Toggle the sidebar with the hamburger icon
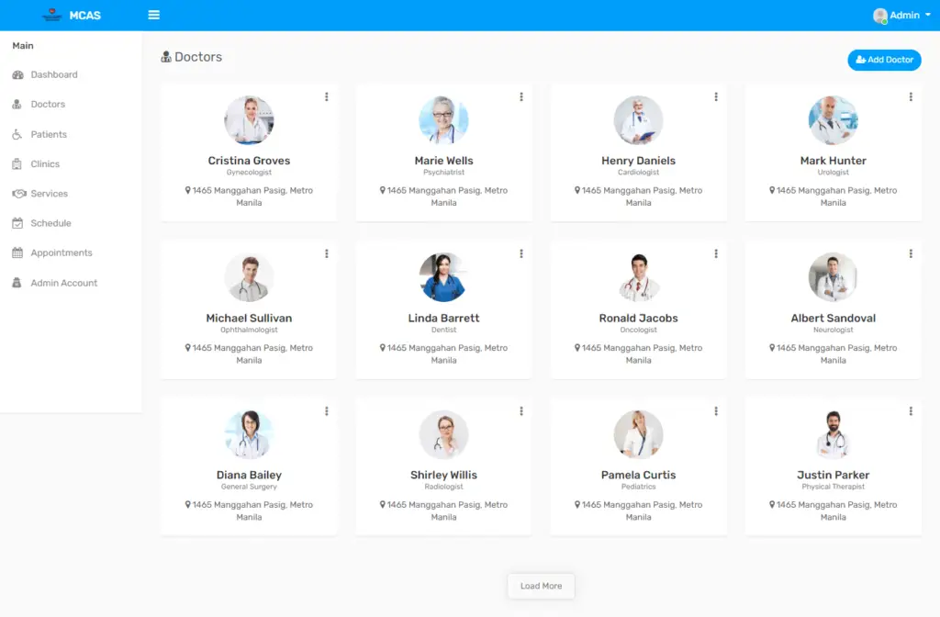940x617 pixels. [153, 15]
